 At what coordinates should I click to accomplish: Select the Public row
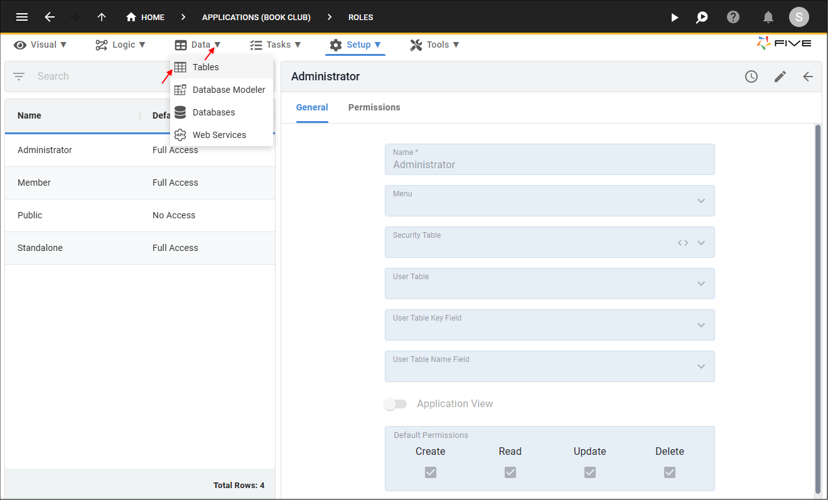tap(140, 215)
